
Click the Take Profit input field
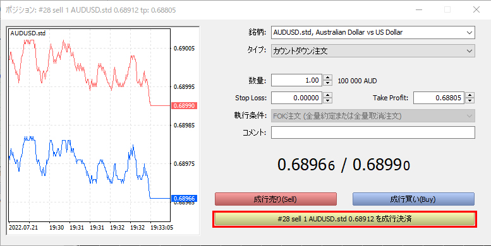pos(439,98)
